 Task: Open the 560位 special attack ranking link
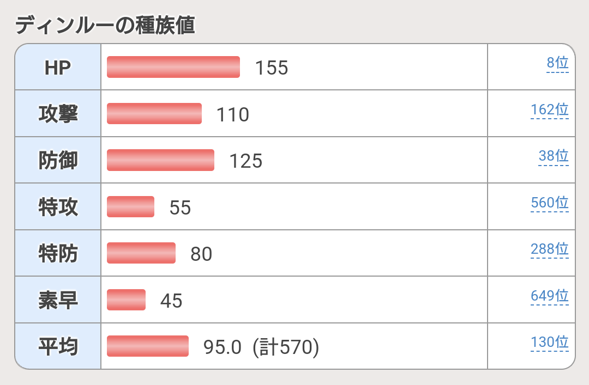coord(550,203)
